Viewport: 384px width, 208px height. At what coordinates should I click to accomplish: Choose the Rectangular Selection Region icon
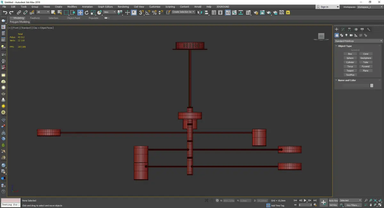tap(66, 12)
